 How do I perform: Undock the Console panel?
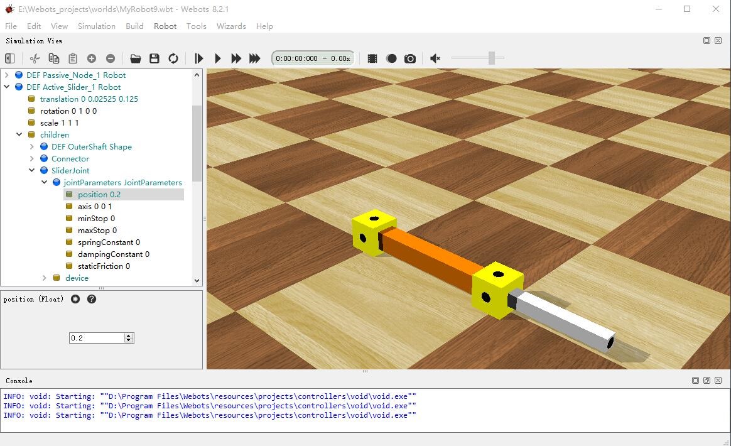tap(707, 381)
